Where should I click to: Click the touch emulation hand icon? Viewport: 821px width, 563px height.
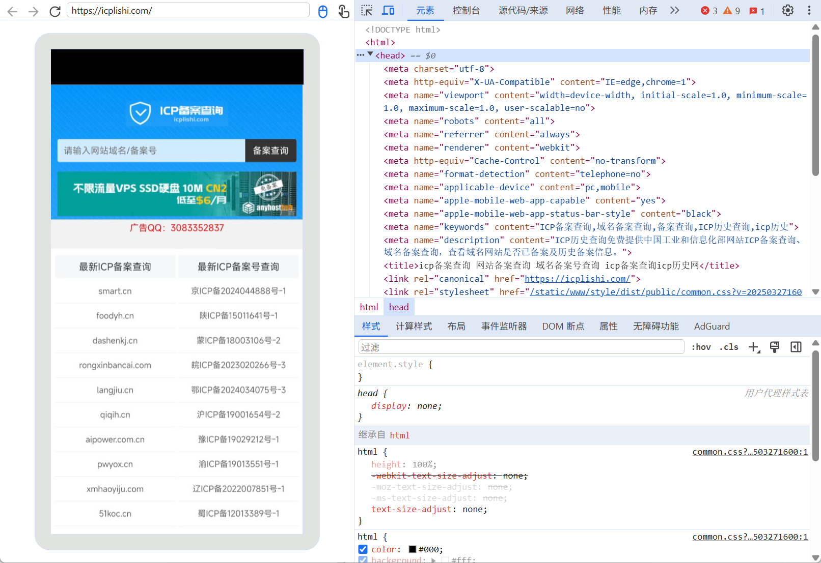[x=344, y=11]
